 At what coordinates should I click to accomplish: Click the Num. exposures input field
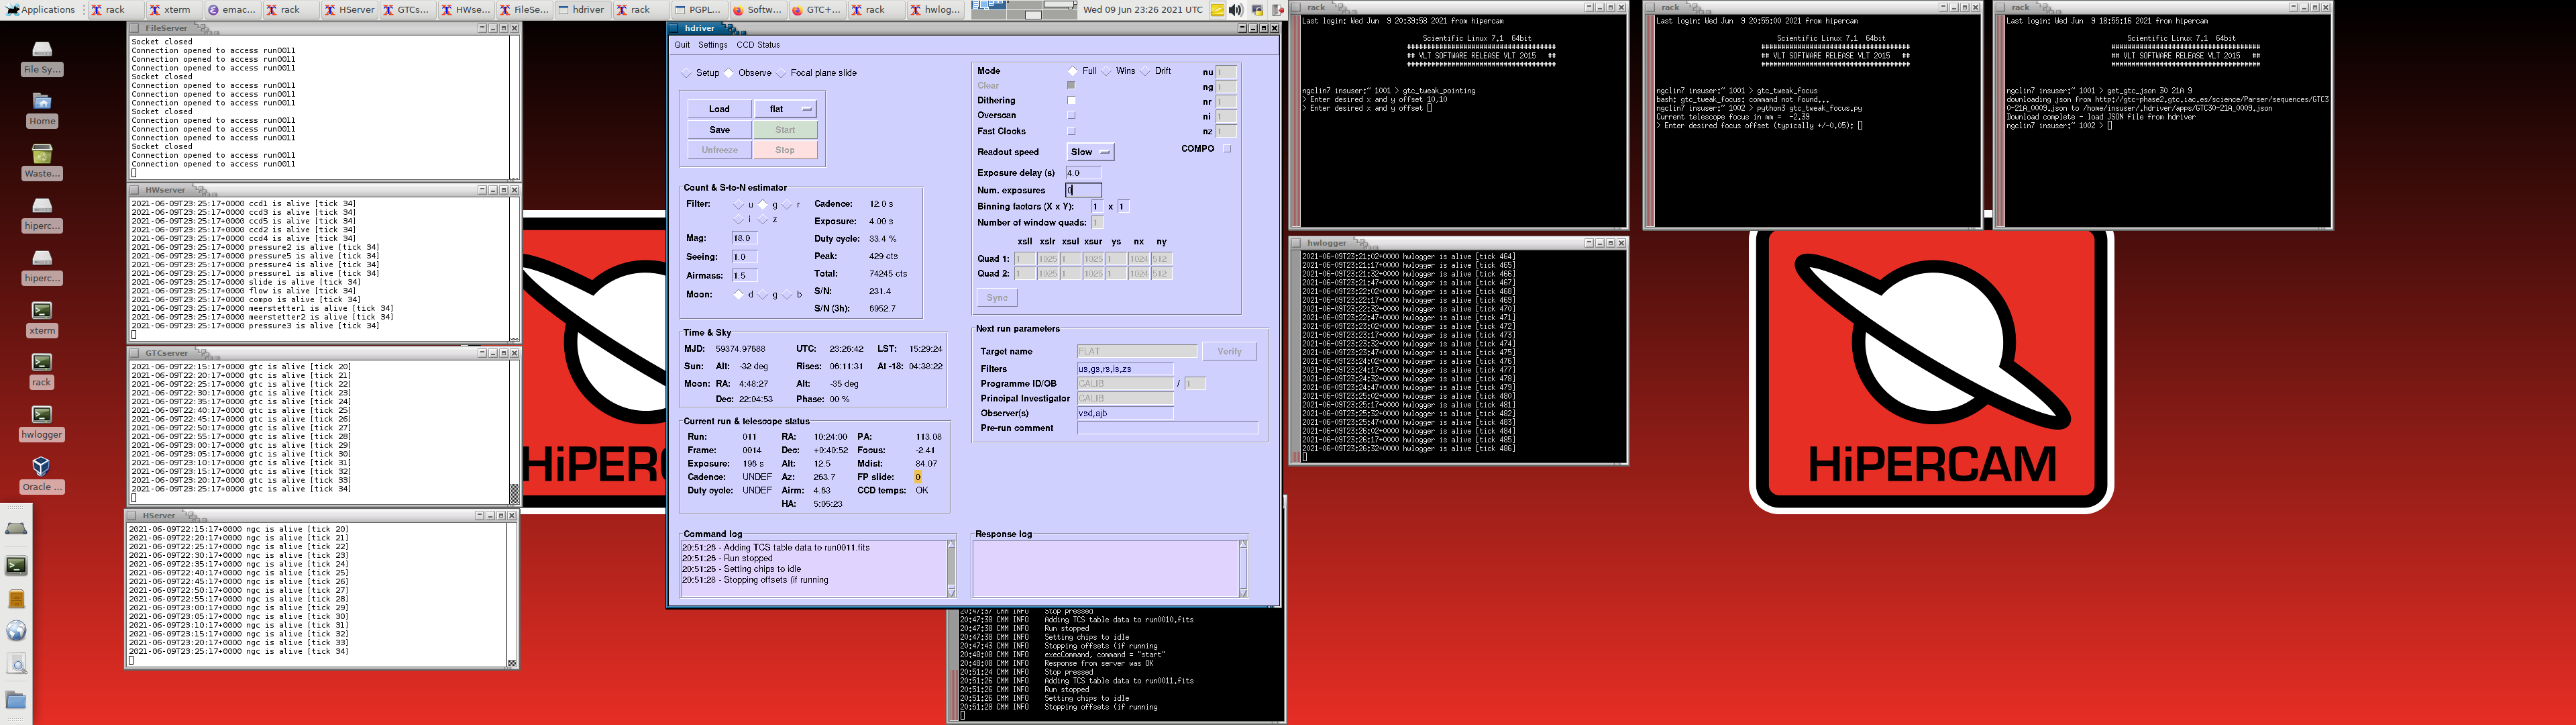pyautogui.click(x=1083, y=190)
